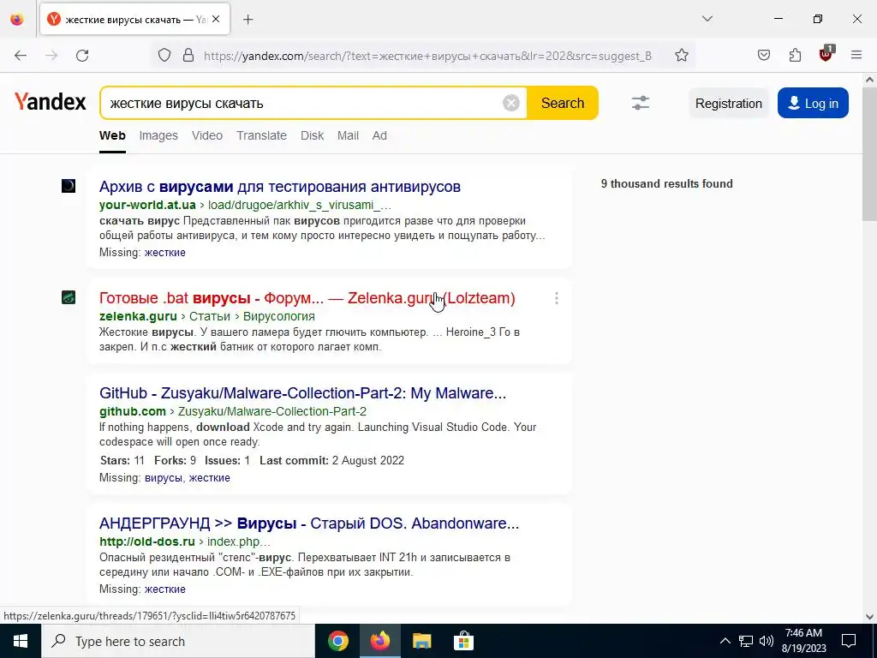877x658 pixels.
Task: Open the Ad tab
Action: tap(379, 135)
